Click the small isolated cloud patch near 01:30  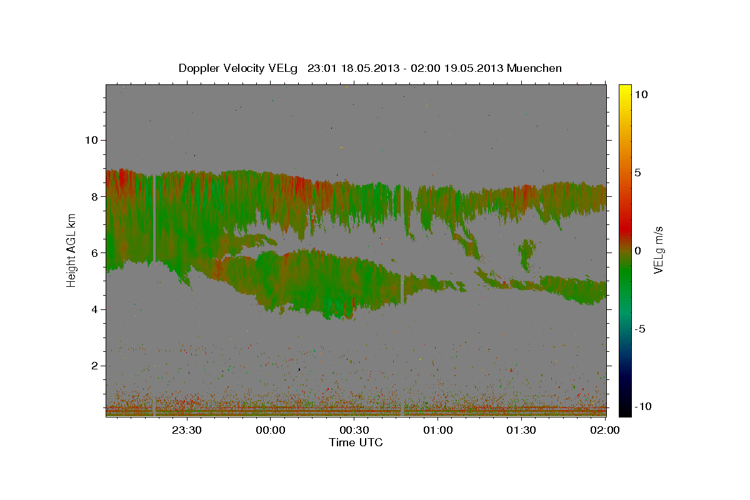tap(527, 254)
